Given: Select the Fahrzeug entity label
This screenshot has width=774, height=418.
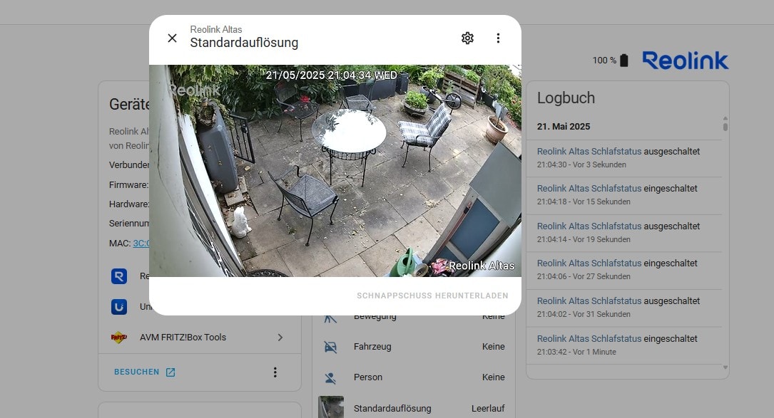Looking at the screenshot, I should click(x=372, y=347).
